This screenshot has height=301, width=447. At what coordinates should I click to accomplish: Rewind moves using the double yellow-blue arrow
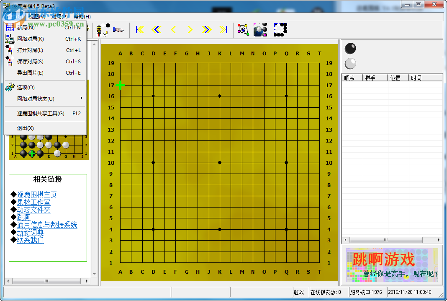point(157,29)
